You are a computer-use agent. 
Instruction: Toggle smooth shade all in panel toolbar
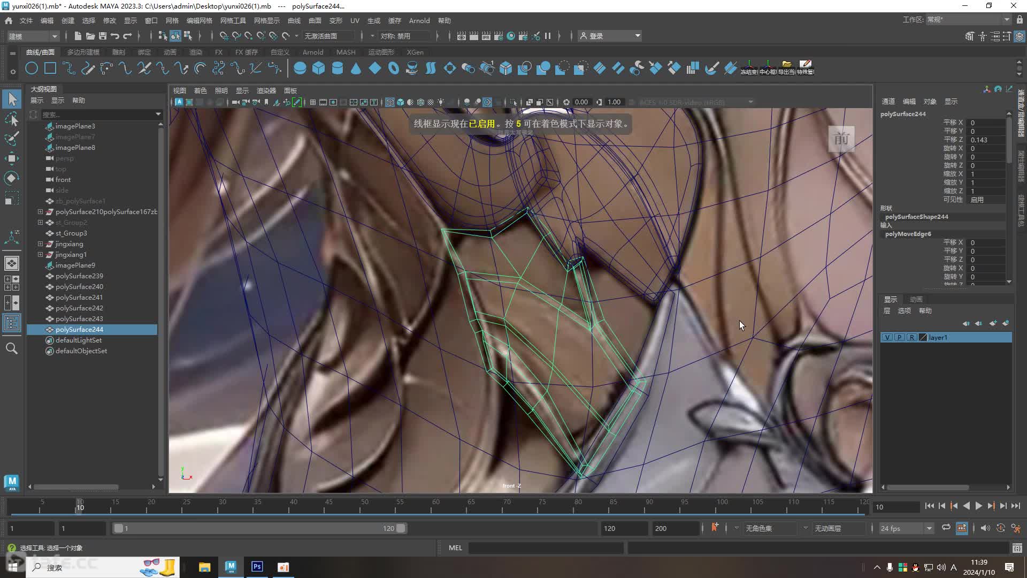click(400, 102)
